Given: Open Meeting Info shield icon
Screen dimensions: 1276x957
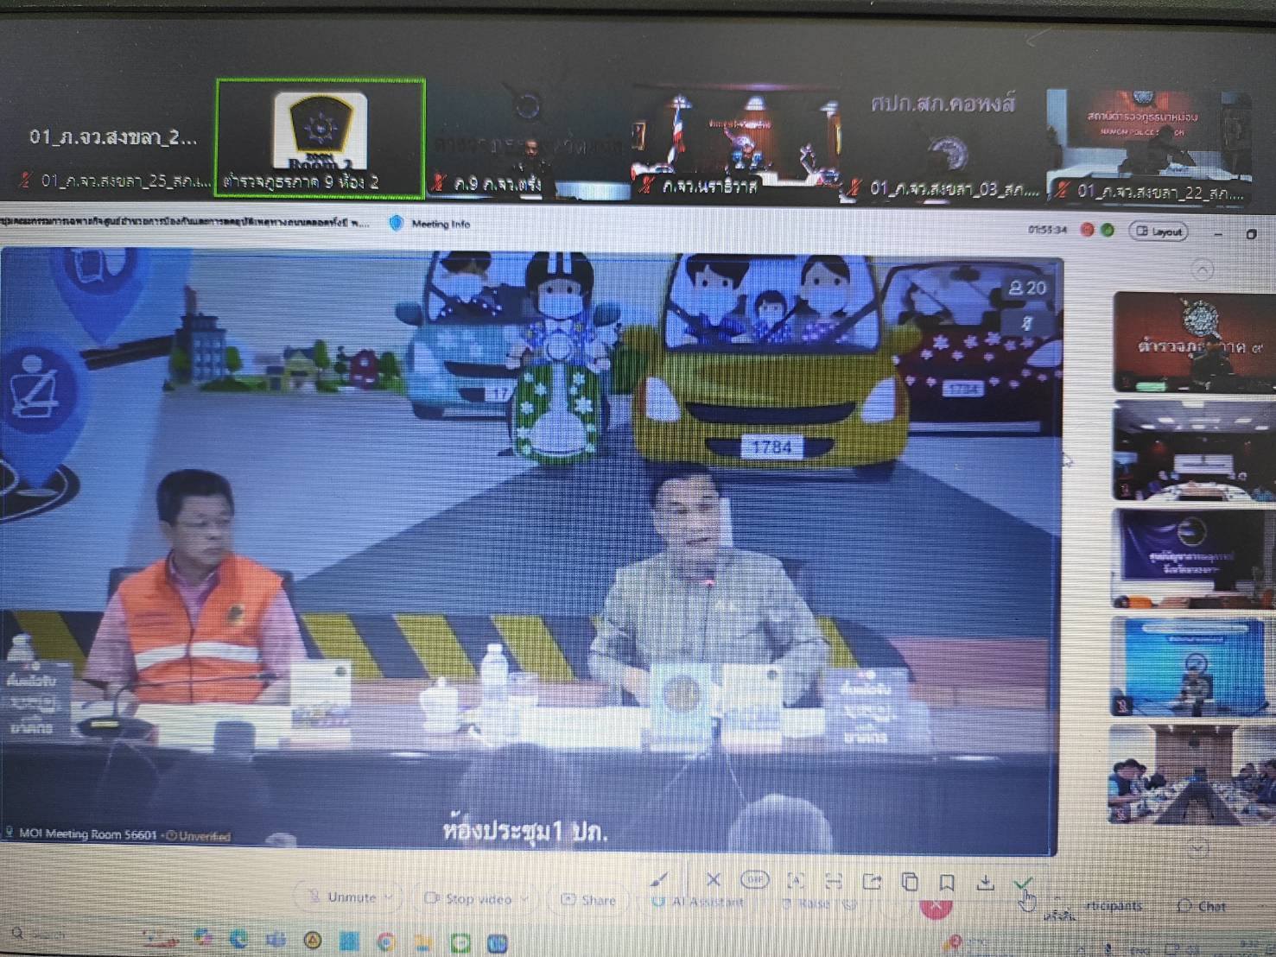Looking at the screenshot, I should tap(397, 224).
